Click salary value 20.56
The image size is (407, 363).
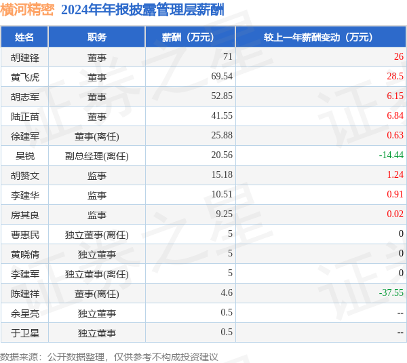point(222,155)
